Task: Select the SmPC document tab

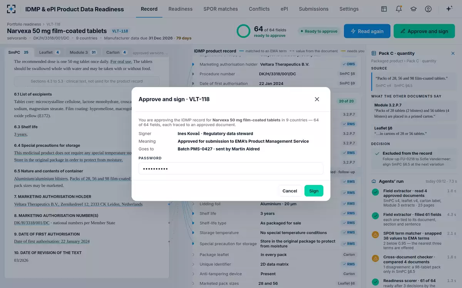Action: [19, 52]
